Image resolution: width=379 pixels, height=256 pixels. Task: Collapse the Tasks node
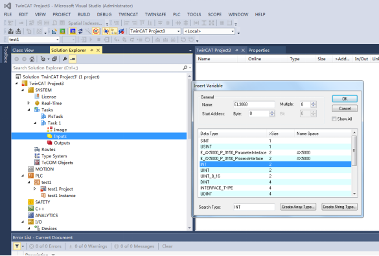[29, 110]
